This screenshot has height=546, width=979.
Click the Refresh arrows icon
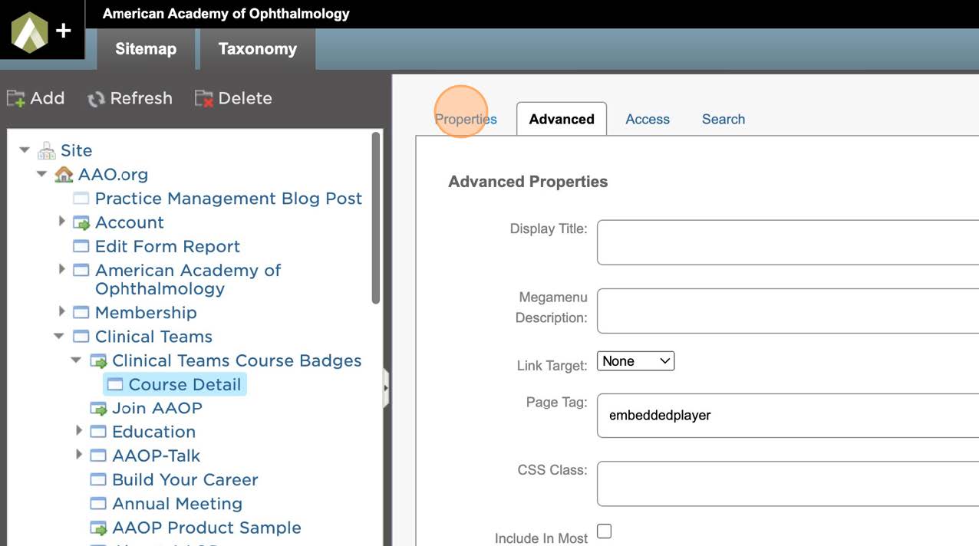(x=96, y=99)
